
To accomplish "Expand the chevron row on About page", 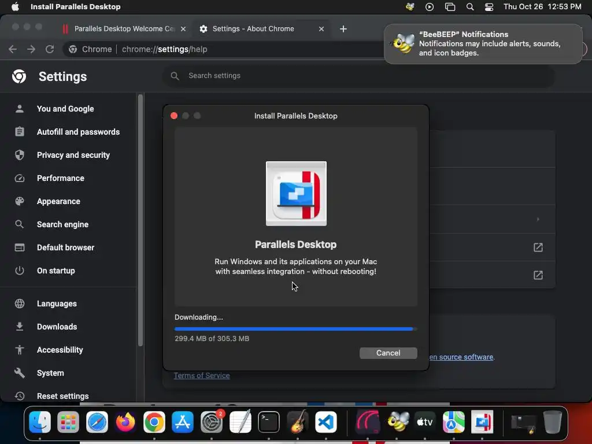I will [x=538, y=219].
